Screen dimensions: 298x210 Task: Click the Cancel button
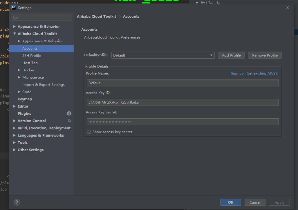click(255, 202)
